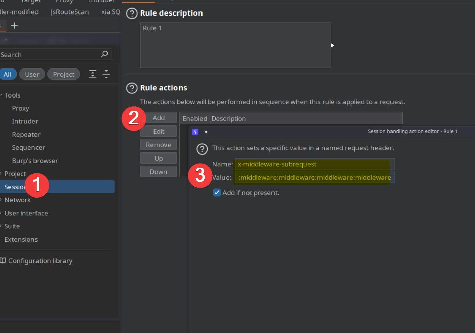This screenshot has width=475, height=333.
Task: Switch to the JsRouteScan tab
Action: 70,12
